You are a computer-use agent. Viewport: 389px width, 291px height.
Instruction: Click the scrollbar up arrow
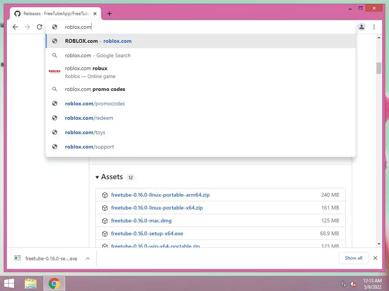point(379,38)
